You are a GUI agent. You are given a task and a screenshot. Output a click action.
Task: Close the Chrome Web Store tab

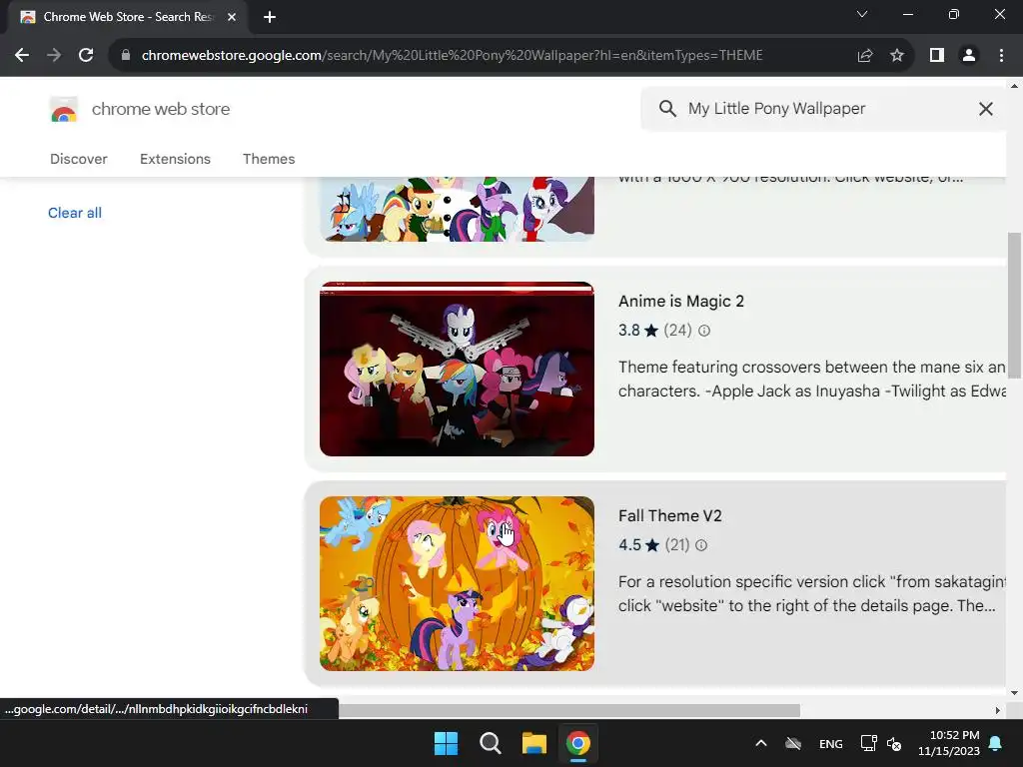click(232, 17)
